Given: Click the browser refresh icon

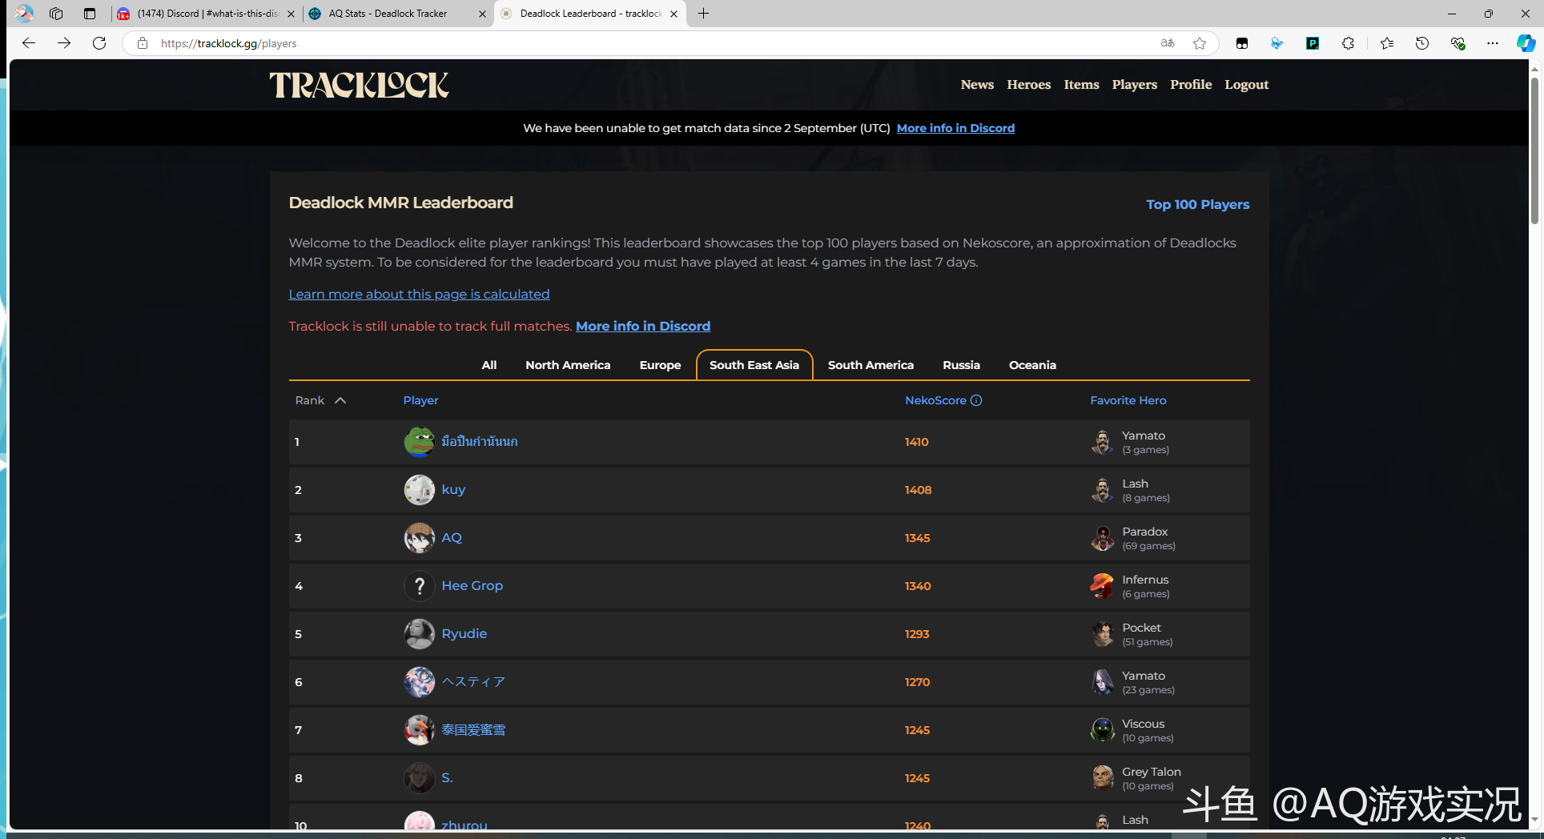Looking at the screenshot, I should coord(99,43).
